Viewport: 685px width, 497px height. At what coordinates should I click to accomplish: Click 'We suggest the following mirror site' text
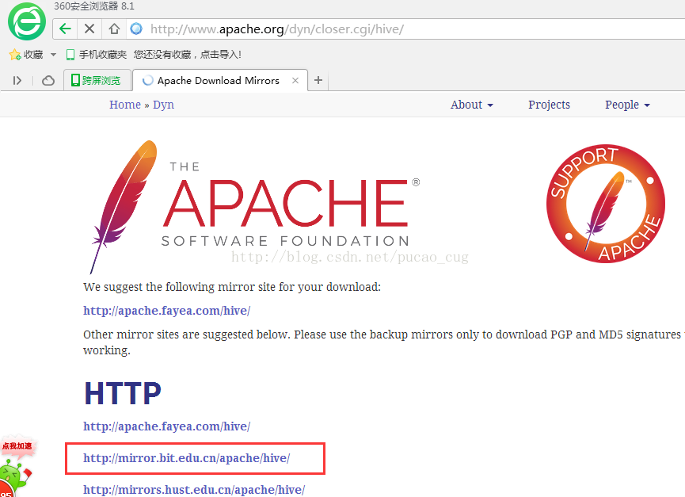232,287
